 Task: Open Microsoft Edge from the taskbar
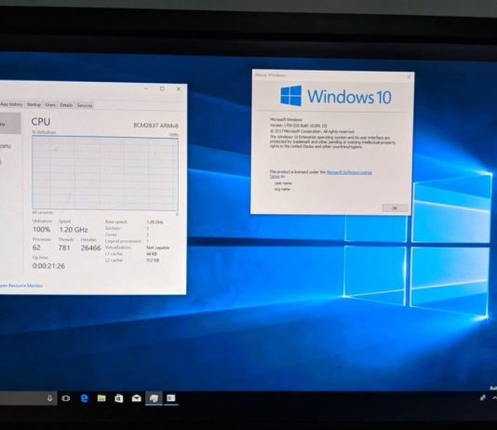click(85, 398)
